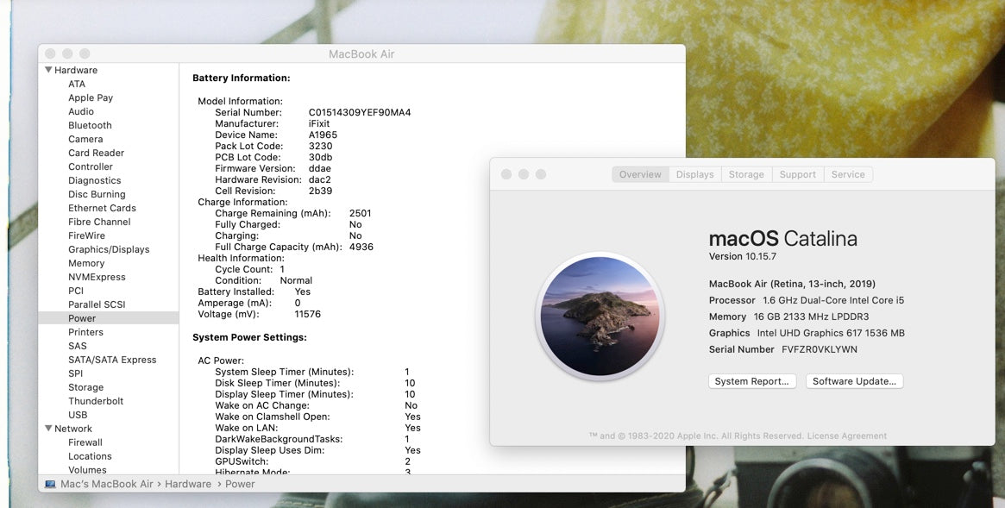
Task: Select Firewall under Network
Action: click(x=85, y=442)
